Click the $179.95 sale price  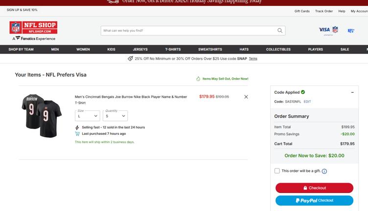click(207, 97)
